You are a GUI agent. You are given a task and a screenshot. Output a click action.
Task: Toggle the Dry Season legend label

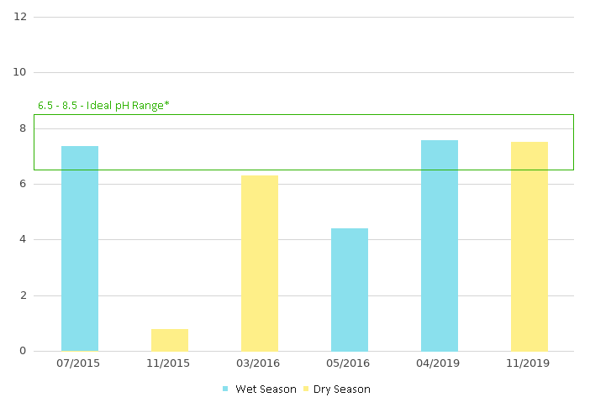point(342,389)
